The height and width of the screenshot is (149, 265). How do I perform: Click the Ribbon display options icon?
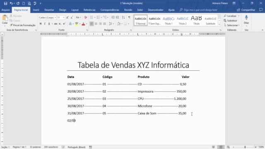click(234, 3)
